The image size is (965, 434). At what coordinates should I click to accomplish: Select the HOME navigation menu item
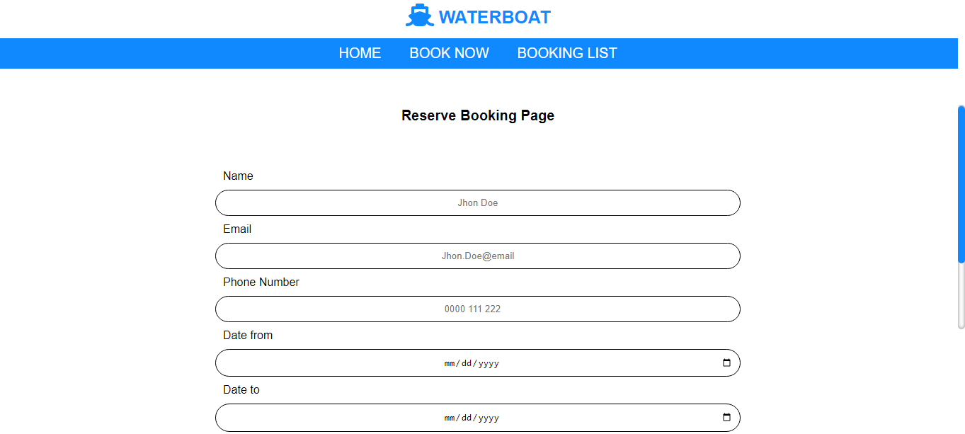tap(360, 53)
